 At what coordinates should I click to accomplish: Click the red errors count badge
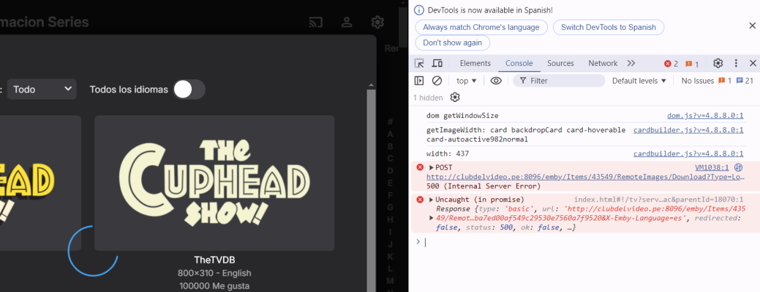point(671,64)
